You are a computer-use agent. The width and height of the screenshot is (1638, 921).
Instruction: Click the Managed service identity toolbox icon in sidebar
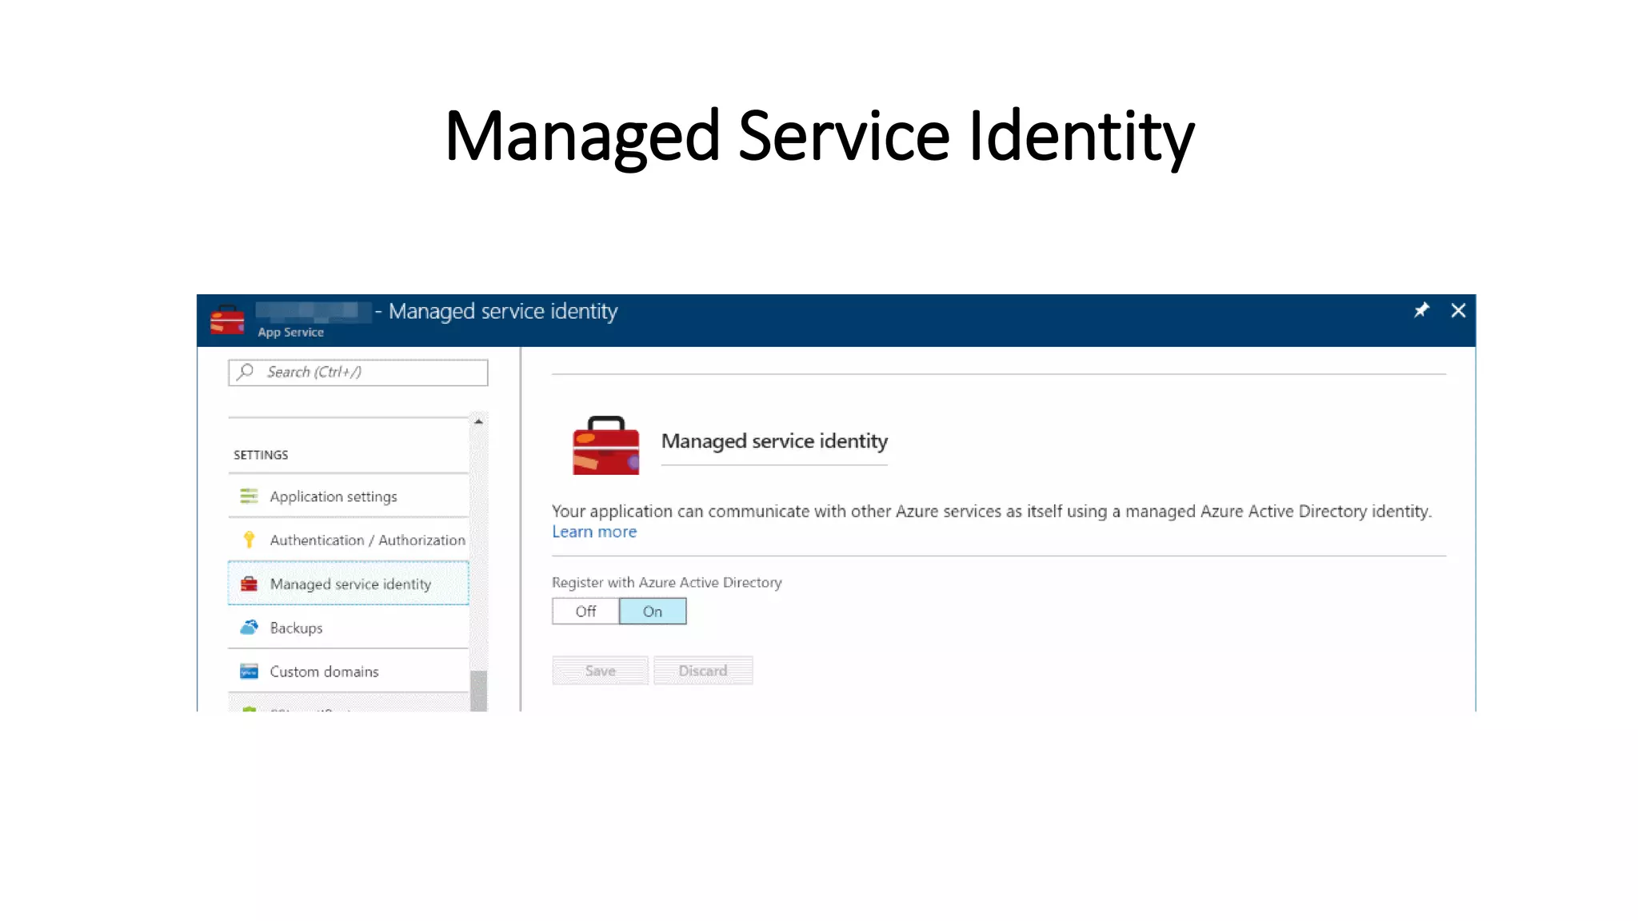coord(249,584)
